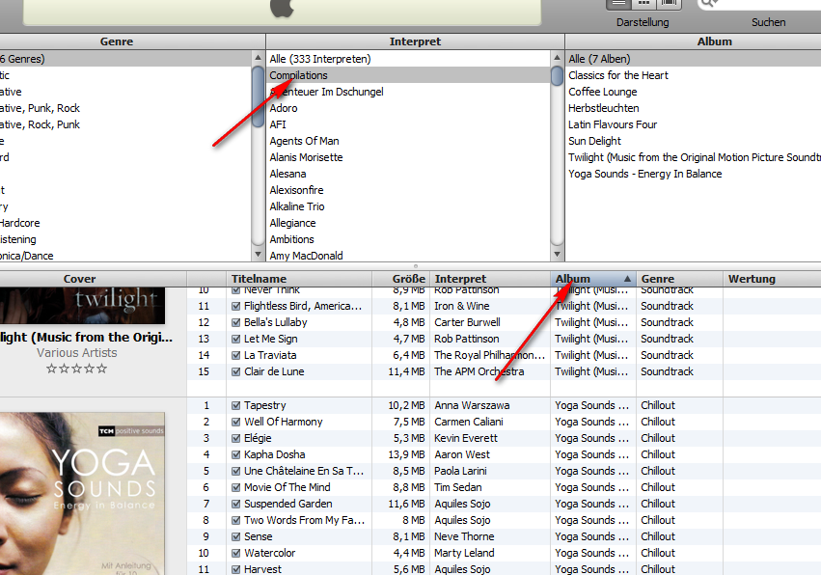Toggle the La Traviata checkbox
The width and height of the screenshot is (821, 575).
235,356
